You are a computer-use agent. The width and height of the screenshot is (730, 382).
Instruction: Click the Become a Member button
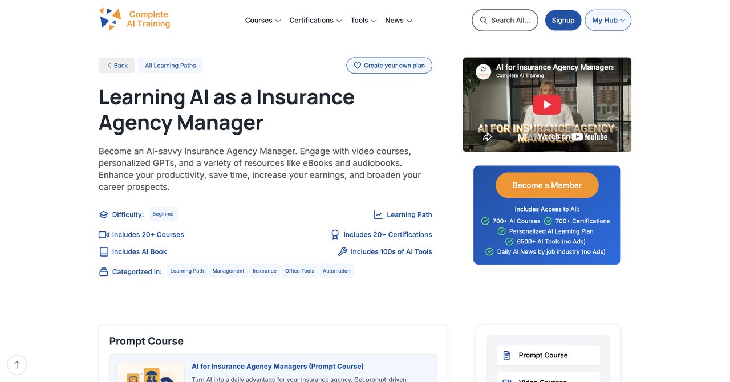click(547, 185)
